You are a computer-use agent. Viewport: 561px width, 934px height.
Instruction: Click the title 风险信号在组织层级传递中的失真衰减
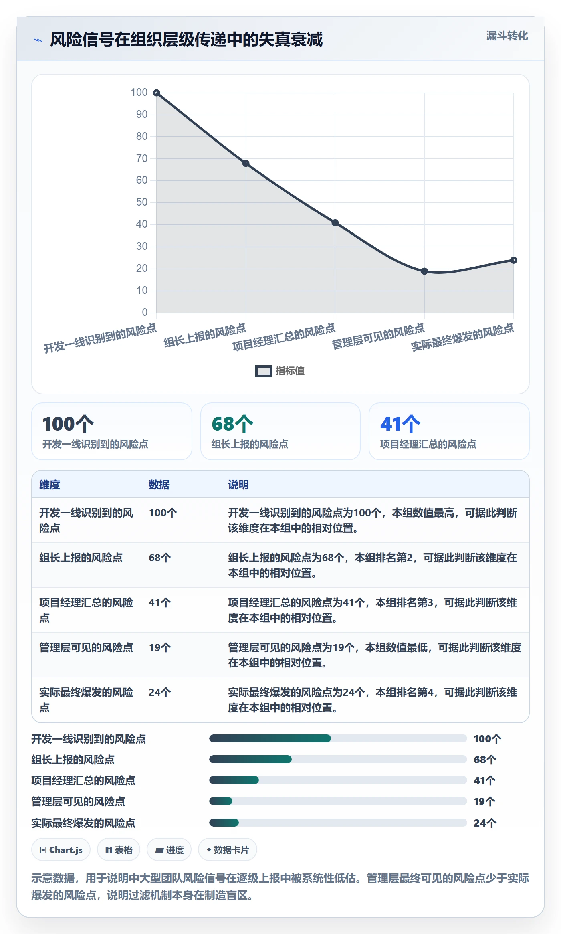[186, 40]
